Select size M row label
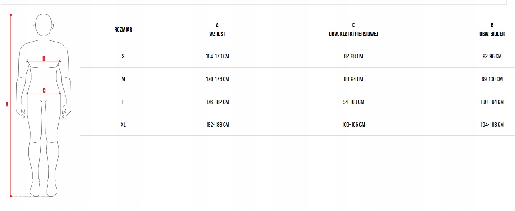 point(123,79)
